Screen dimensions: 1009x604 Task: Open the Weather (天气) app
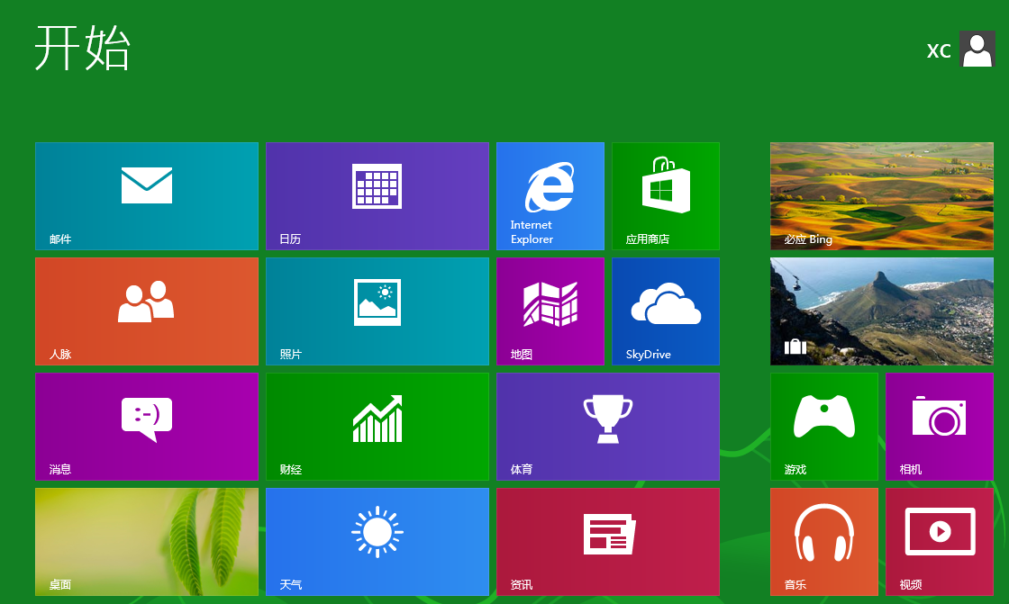point(377,541)
